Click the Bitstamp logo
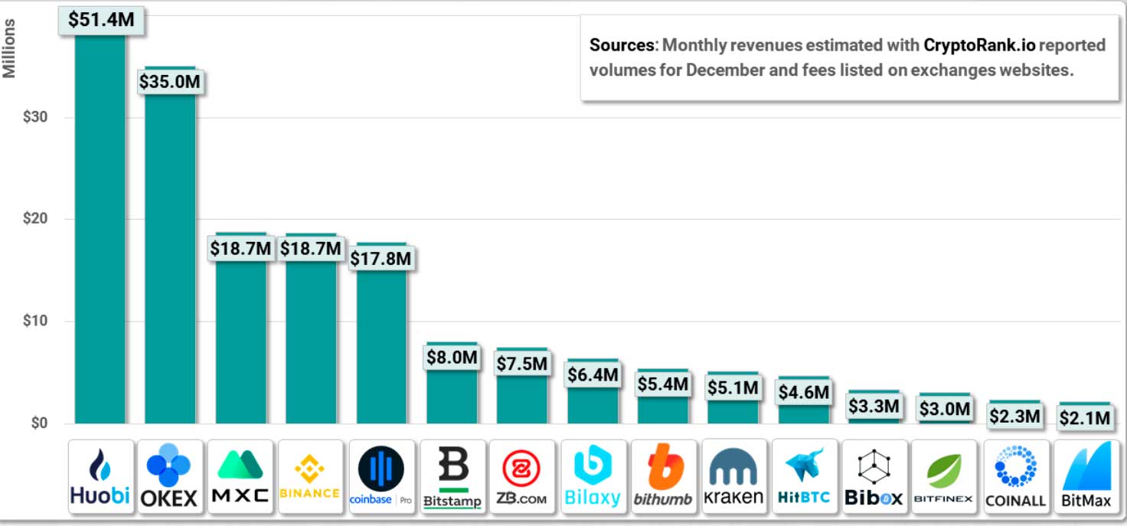The height and width of the screenshot is (526, 1127). (452, 475)
